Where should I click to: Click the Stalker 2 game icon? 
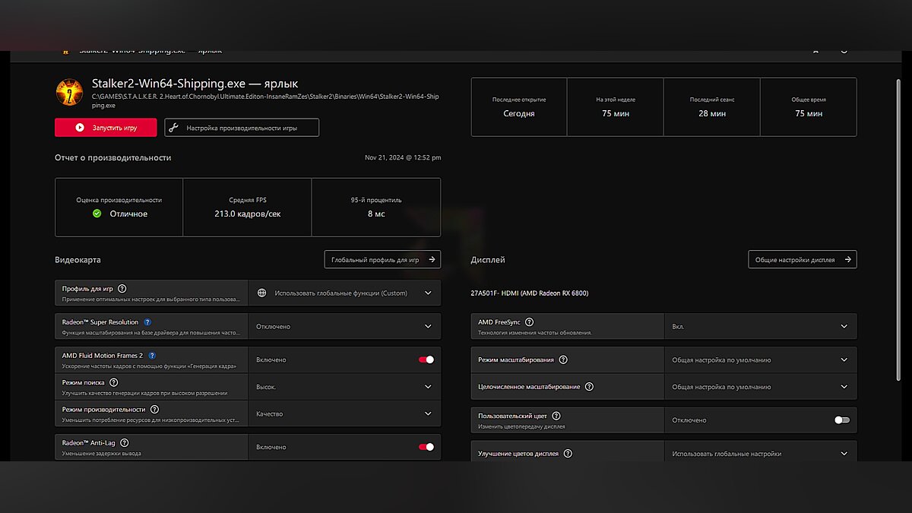click(x=69, y=92)
